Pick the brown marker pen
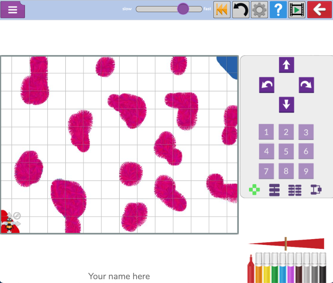This screenshot has height=283, width=333. [x=299, y=268]
